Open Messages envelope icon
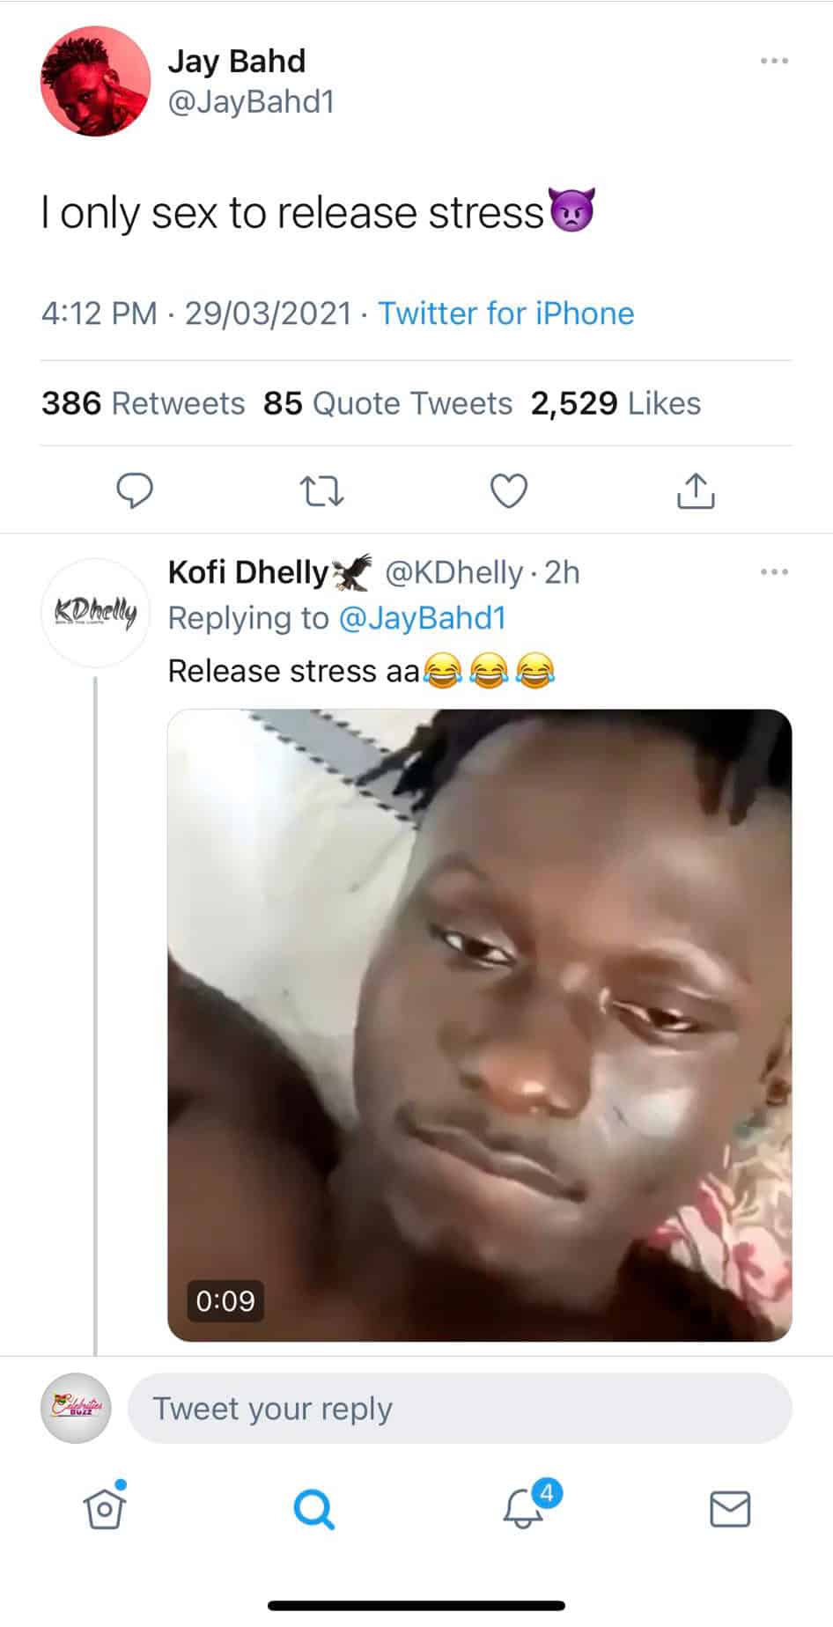Screen dimensions: 833x1627 pos(730,1508)
